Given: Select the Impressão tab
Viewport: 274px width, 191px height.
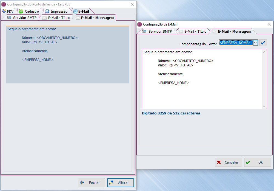Looking at the screenshot, I should (56, 11).
